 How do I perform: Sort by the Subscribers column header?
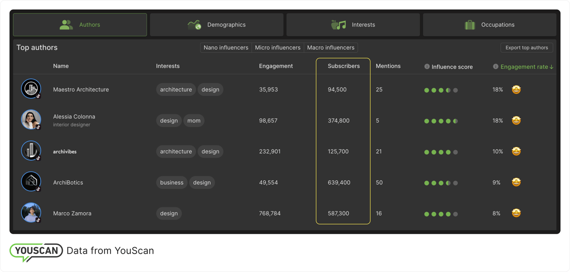[343, 66]
